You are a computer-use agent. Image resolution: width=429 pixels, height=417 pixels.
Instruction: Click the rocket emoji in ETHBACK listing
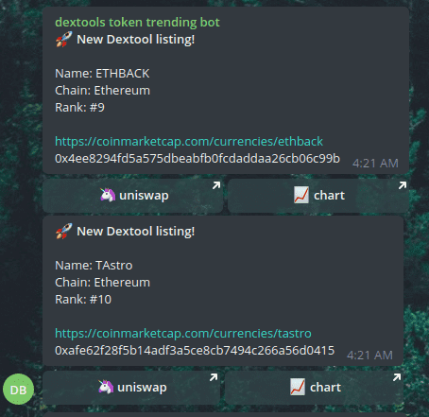(64, 40)
